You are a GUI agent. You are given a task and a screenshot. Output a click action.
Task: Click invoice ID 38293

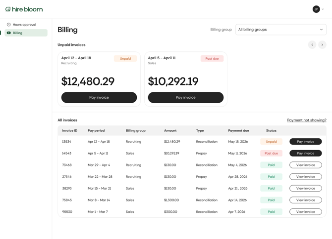(67, 188)
